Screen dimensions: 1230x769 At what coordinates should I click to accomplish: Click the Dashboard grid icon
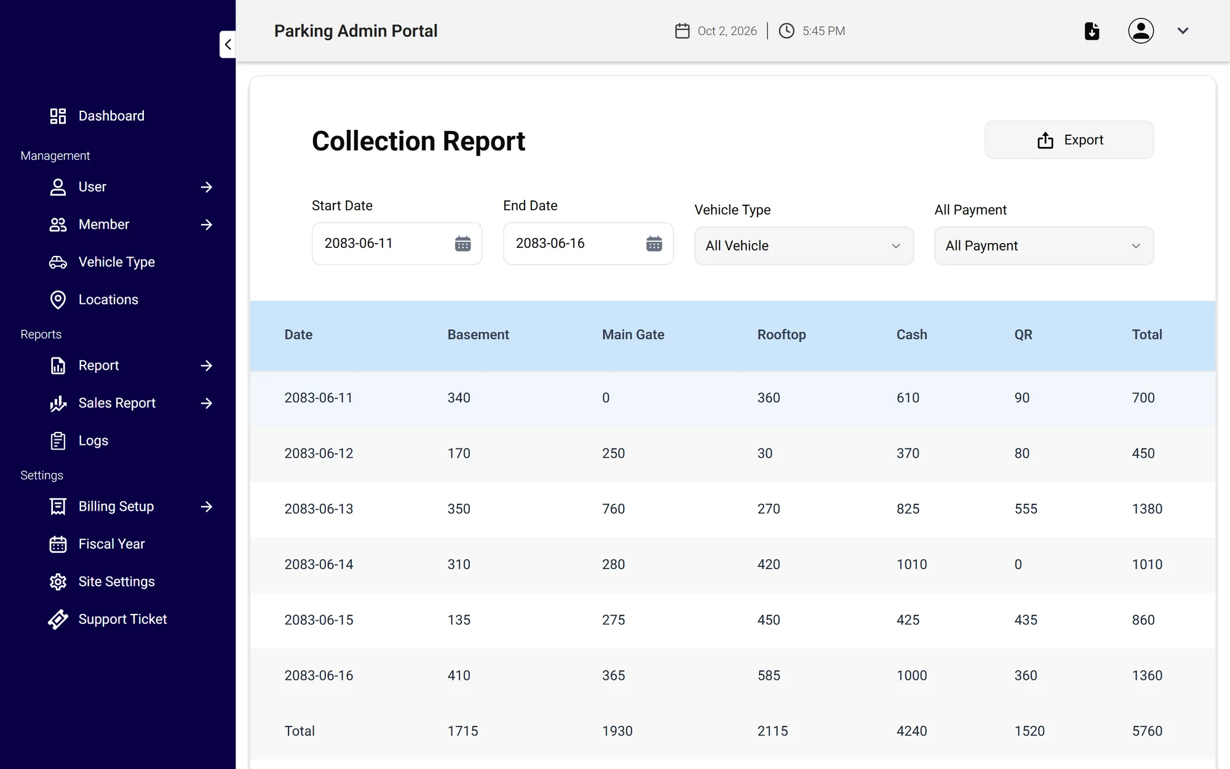(x=58, y=116)
